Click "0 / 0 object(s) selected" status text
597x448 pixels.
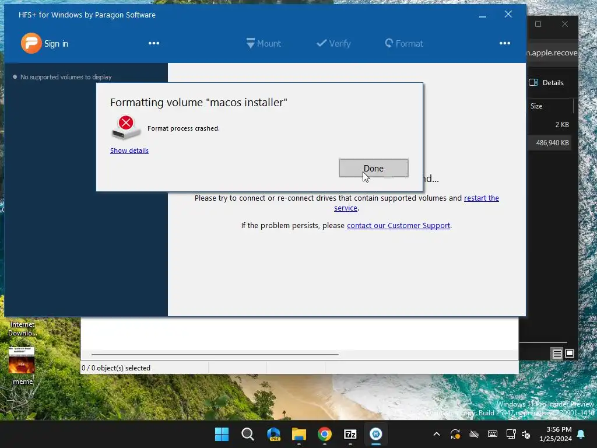pos(116,368)
